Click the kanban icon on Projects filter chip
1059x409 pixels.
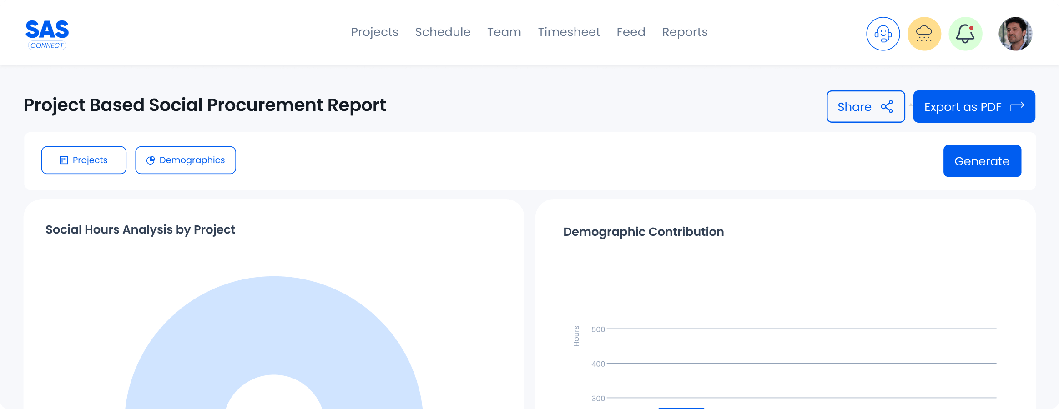point(65,160)
